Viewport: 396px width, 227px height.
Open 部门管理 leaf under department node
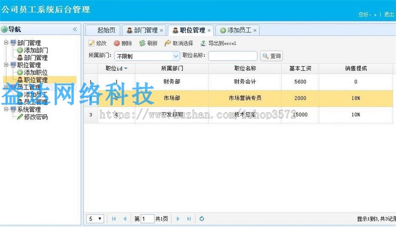[36, 58]
